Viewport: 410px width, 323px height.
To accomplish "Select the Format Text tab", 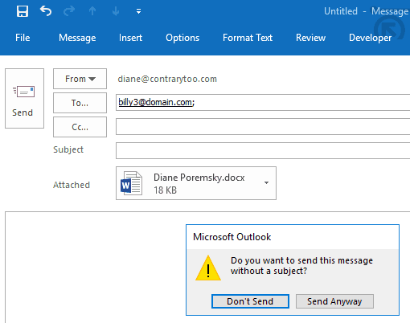I will click(x=248, y=38).
